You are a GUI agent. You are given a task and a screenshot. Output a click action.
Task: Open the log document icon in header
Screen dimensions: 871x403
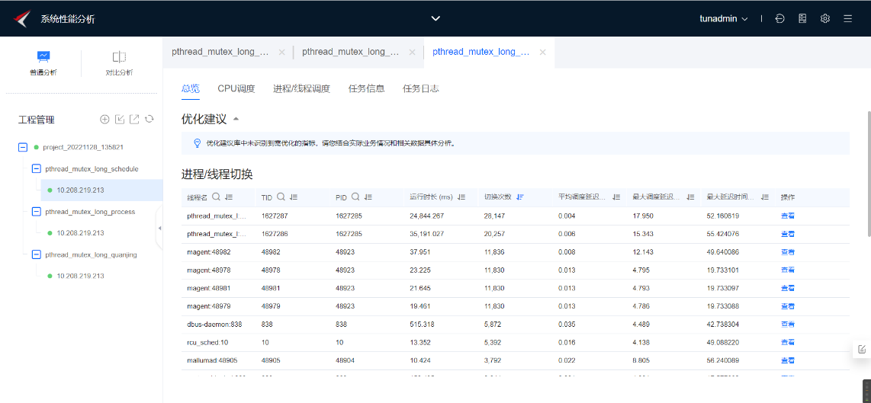click(802, 18)
